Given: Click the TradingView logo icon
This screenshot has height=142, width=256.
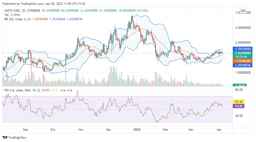Looking at the screenshot, I should pyautogui.click(x=5, y=138).
